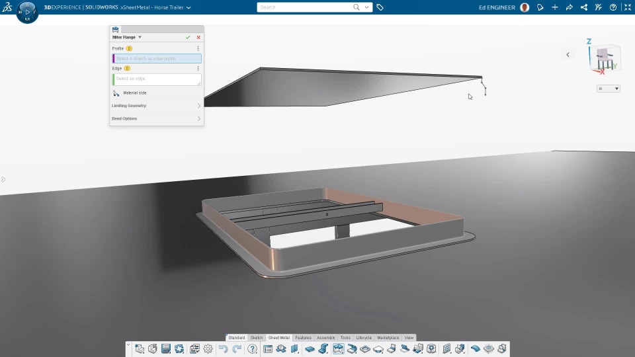Click the plus add icon in top bar
This screenshot has width=635, height=357.
555,7
